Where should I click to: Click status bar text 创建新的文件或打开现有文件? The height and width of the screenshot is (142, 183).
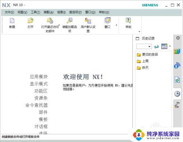click(20, 137)
